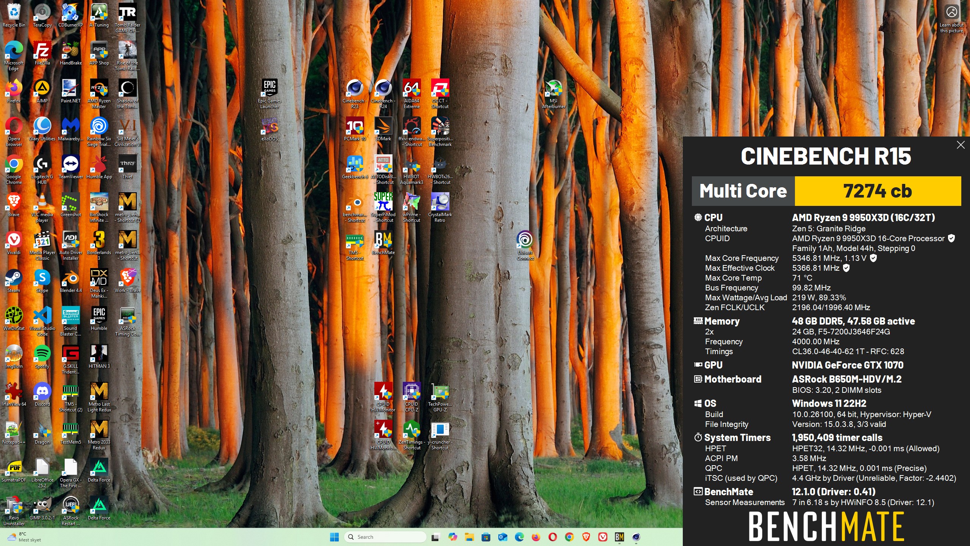The height and width of the screenshot is (546, 970).
Task: Launch Cinebench R23 desktop shortcut
Action: pos(355,94)
